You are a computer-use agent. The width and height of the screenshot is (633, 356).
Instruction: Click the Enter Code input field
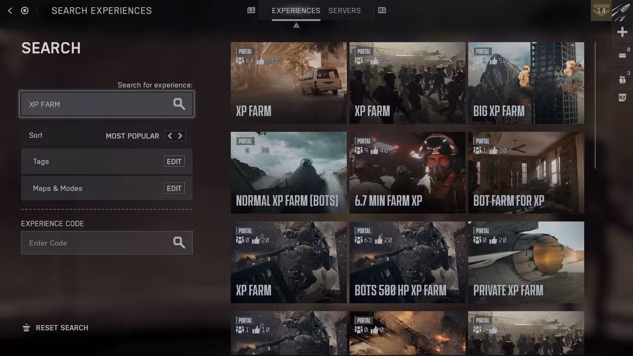click(96, 243)
